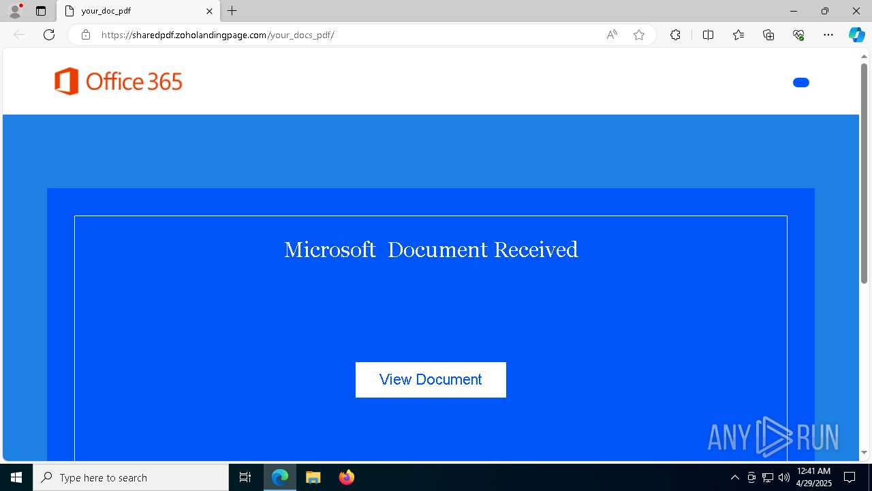Open the Windows Start menu
Viewport: 872px width, 491px height.
point(16,477)
